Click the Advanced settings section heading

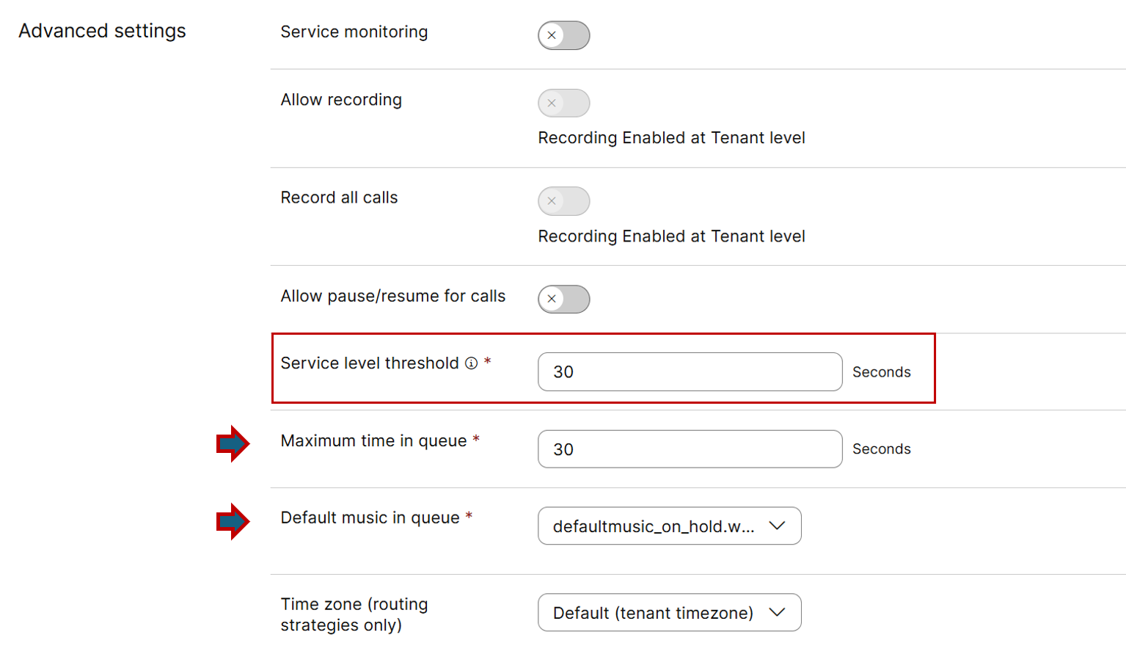pos(102,31)
